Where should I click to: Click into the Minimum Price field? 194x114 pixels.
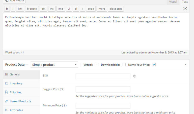103,106
